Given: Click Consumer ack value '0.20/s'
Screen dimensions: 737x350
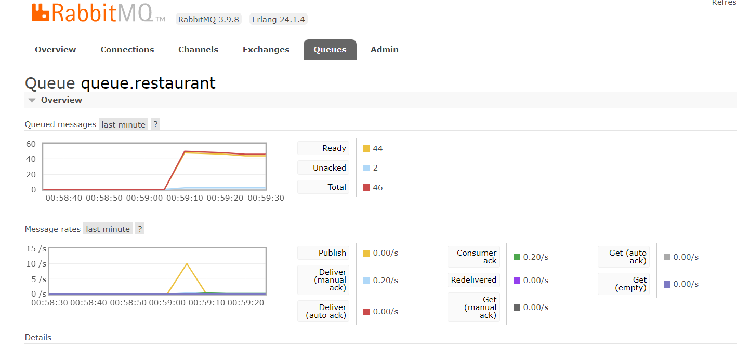Looking at the screenshot, I should (536, 257).
